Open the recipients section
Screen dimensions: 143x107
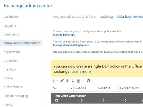pyautogui.click(x=10, y=26)
